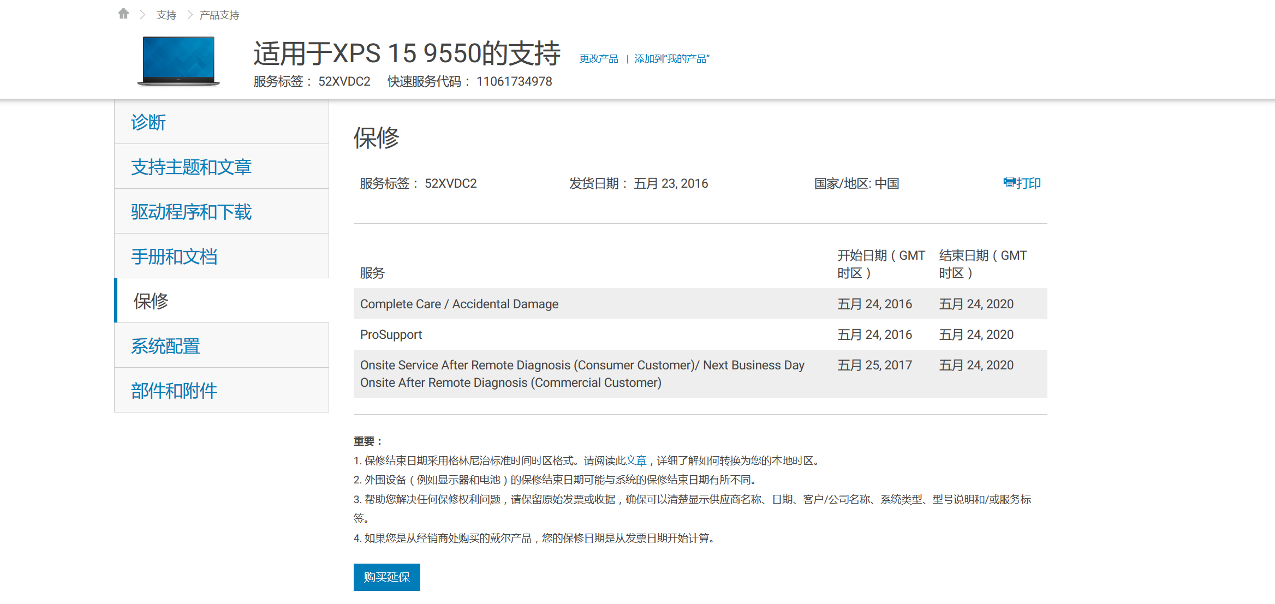Open the 产品支持 breadcrumb link

tap(219, 15)
